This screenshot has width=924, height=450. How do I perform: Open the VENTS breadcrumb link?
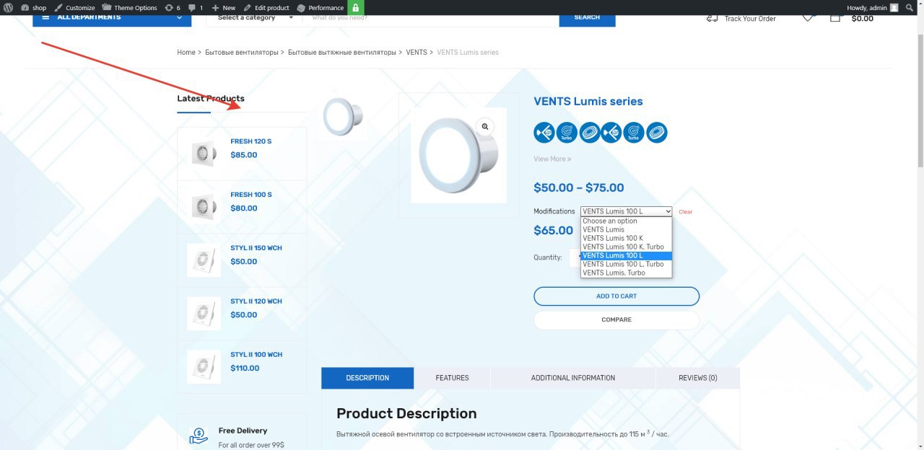coord(417,52)
